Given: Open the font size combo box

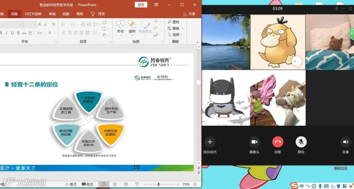Looking at the screenshot, I should pyautogui.click(x=30, y=24).
